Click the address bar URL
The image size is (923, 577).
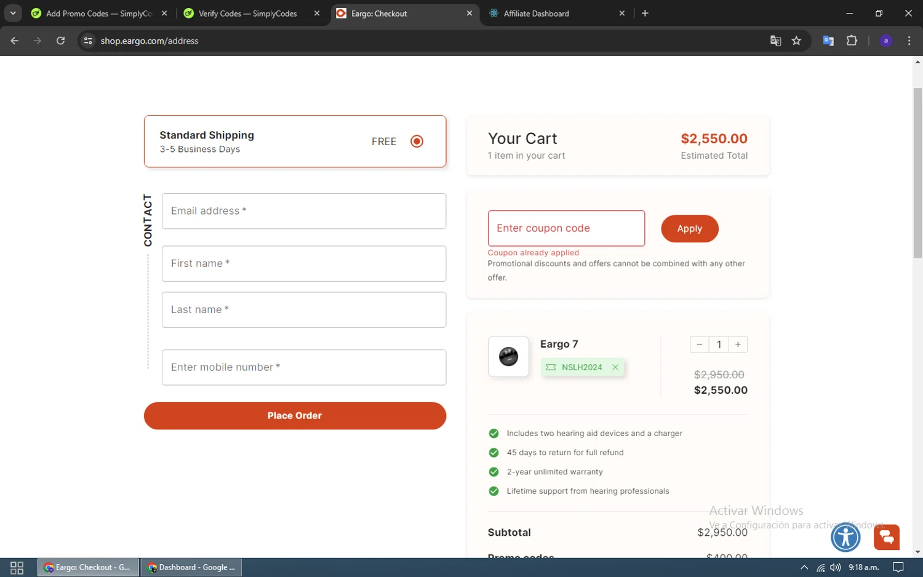(150, 41)
